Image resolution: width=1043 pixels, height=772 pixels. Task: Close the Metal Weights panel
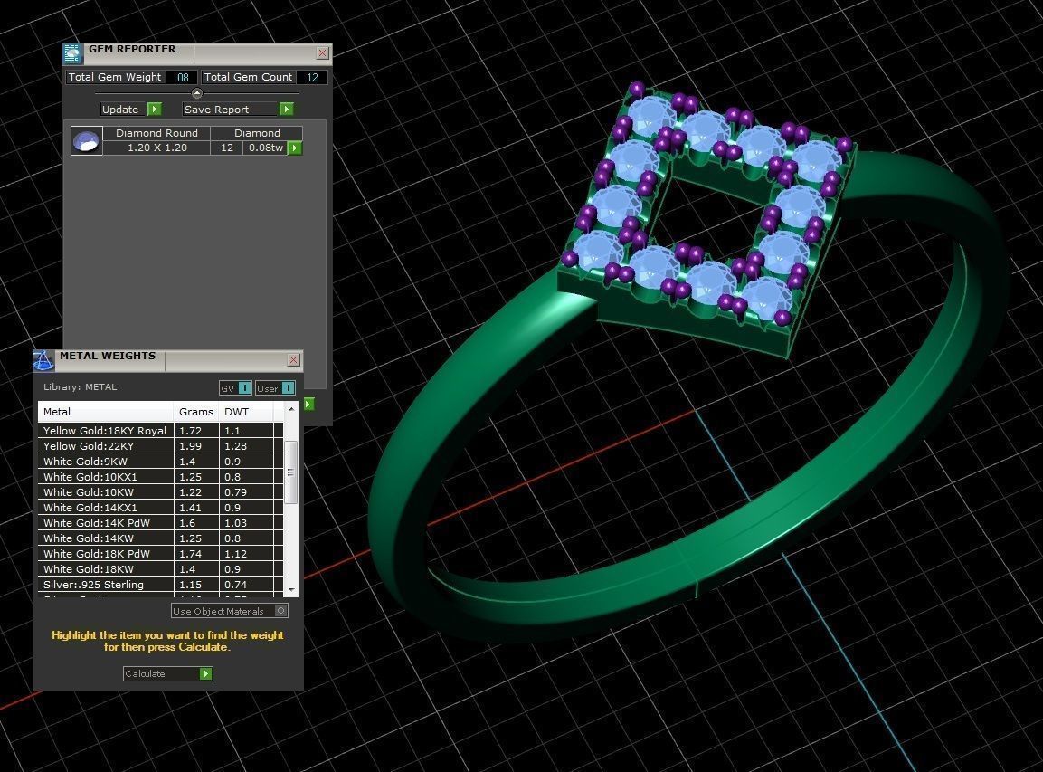click(293, 360)
